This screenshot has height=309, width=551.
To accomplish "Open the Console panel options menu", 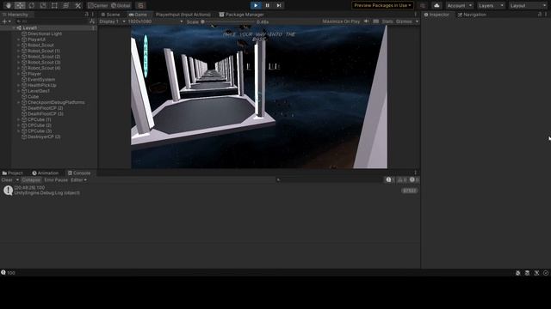I will [415, 173].
